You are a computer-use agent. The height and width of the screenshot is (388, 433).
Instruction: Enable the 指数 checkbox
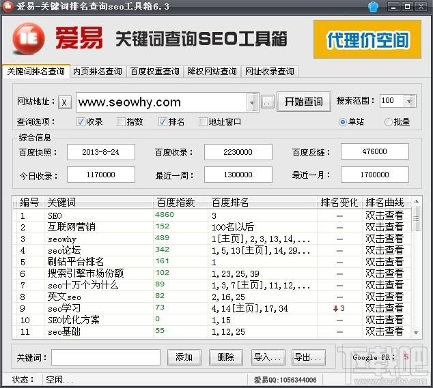pos(121,121)
